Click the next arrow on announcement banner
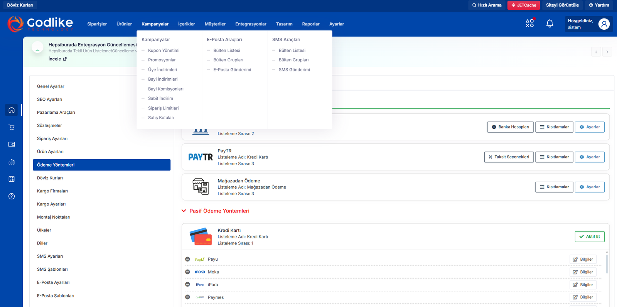The height and width of the screenshot is (307, 617). click(607, 52)
